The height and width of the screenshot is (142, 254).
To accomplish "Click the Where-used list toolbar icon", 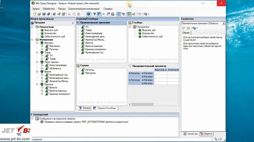I will [134, 14].
